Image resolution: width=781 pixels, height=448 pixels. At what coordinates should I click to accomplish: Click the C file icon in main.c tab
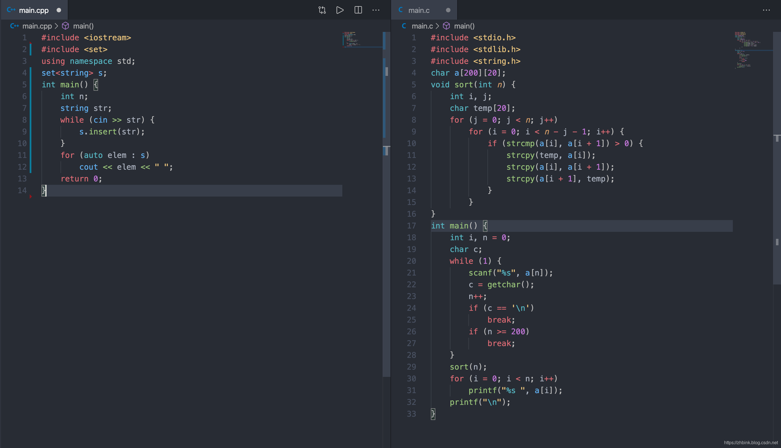tap(401, 10)
